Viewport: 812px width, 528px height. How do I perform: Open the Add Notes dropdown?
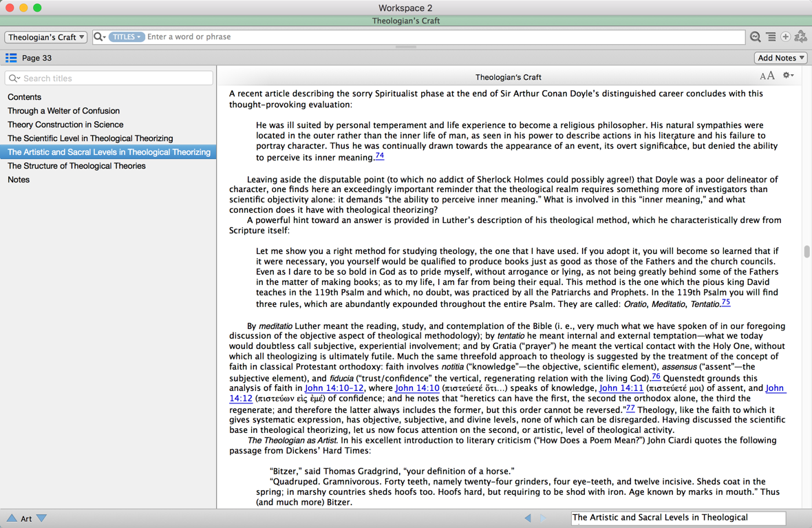pos(780,58)
